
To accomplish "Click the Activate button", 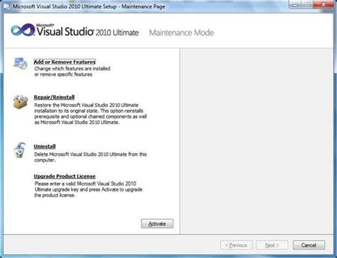I will pyautogui.click(x=157, y=224).
